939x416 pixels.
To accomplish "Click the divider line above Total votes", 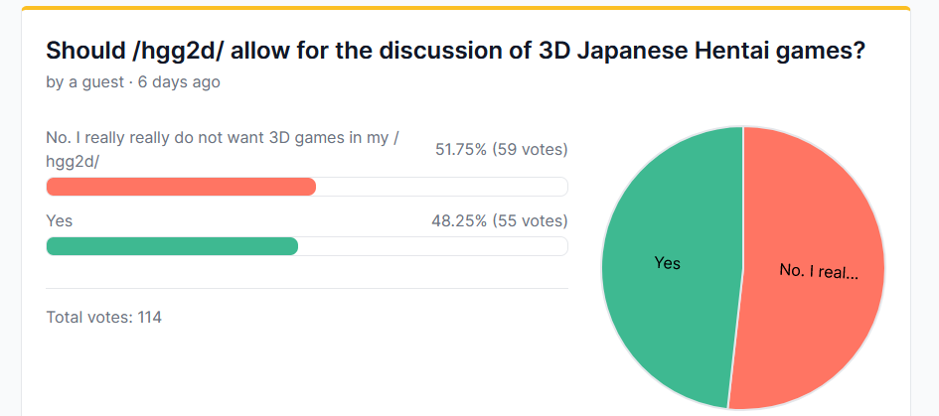I will tap(307, 289).
